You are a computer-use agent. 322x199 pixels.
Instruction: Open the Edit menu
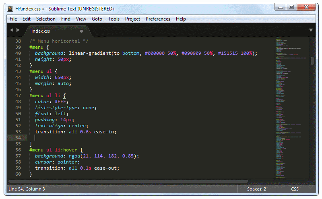(27, 19)
